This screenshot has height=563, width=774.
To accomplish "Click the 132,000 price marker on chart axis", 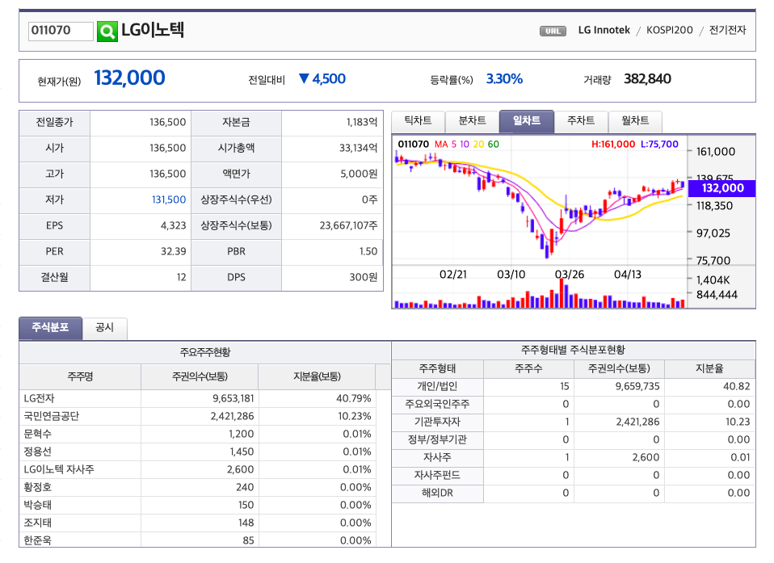I will (721, 188).
